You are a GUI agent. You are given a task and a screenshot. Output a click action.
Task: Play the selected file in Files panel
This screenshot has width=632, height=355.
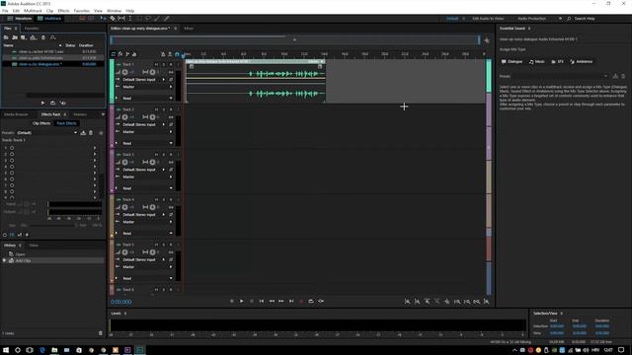pos(42,103)
